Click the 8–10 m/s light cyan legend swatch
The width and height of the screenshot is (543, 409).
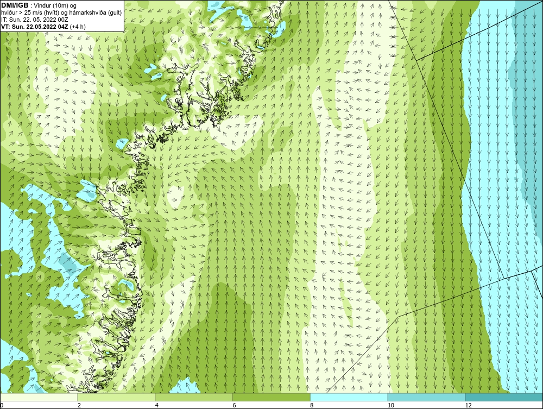[x=349, y=397]
